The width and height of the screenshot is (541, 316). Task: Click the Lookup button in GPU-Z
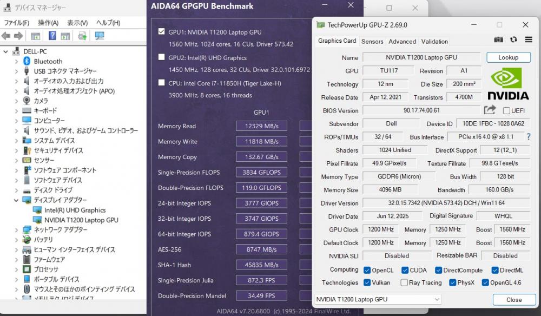coord(508,57)
